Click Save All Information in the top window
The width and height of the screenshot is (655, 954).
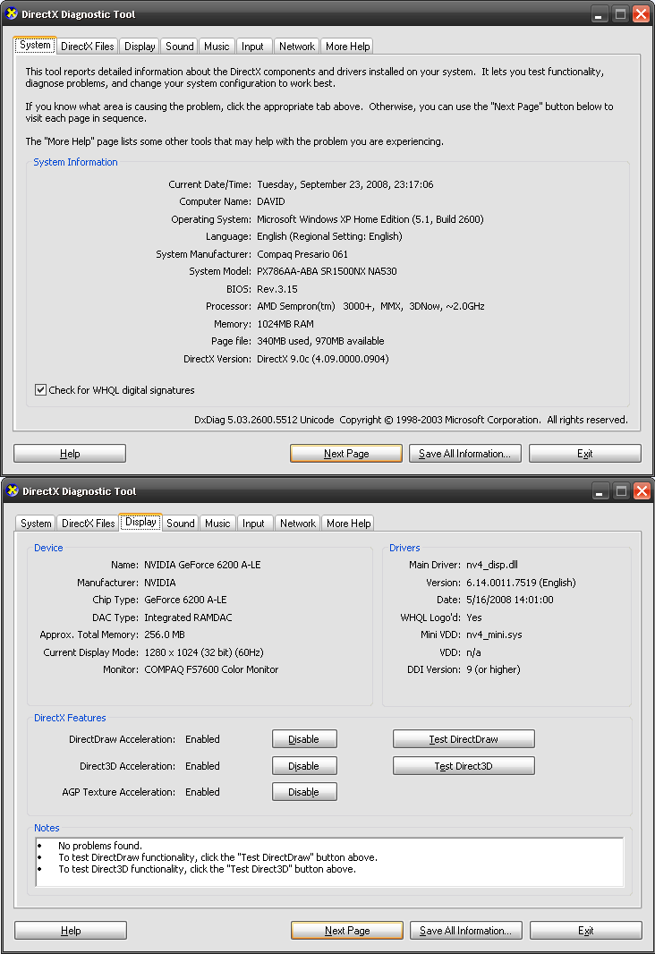point(464,453)
